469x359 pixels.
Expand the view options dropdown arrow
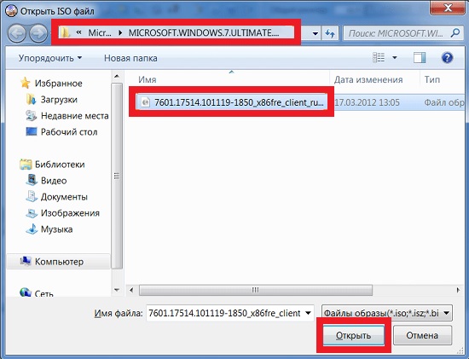point(395,57)
